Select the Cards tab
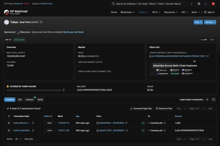The image size is (220, 146). (40, 100)
